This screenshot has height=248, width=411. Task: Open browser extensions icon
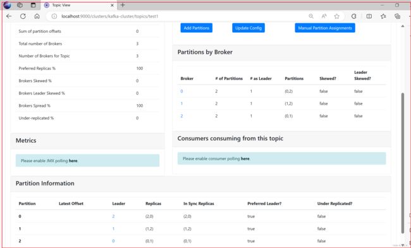coord(353,16)
